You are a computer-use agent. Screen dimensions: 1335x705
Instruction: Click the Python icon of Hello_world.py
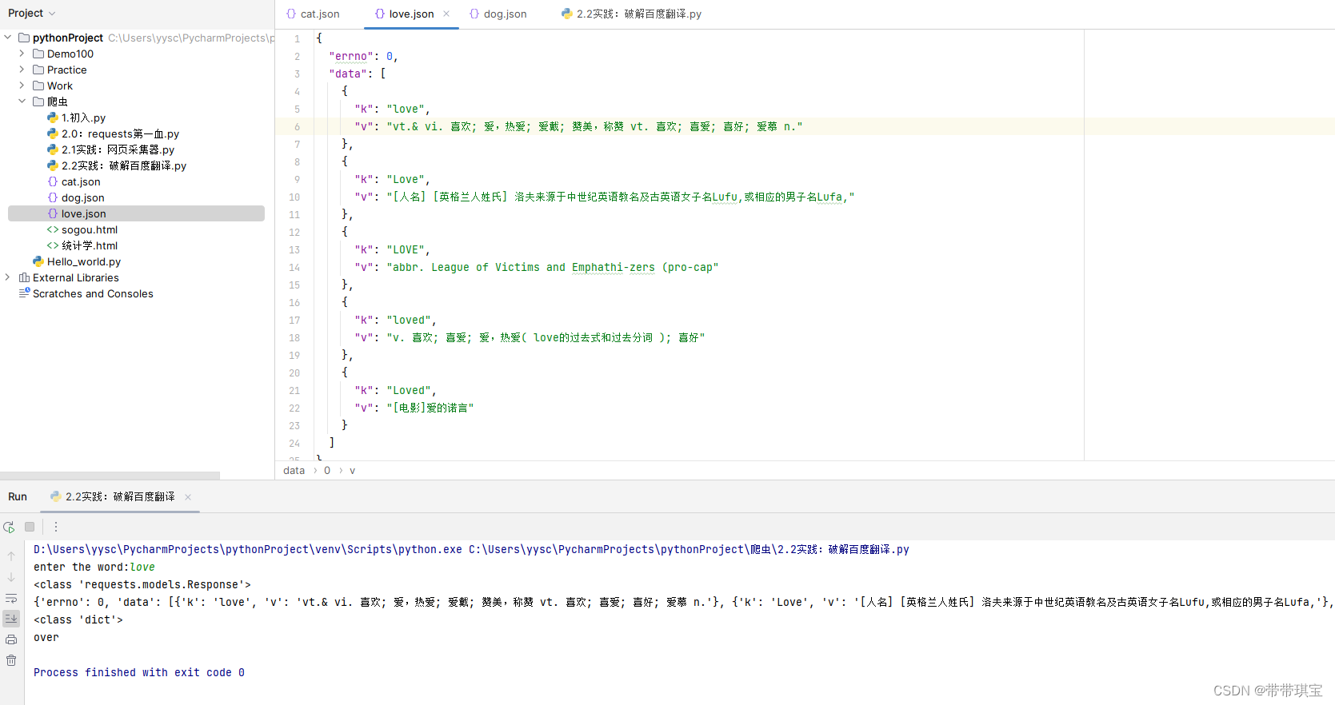coord(38,261)
